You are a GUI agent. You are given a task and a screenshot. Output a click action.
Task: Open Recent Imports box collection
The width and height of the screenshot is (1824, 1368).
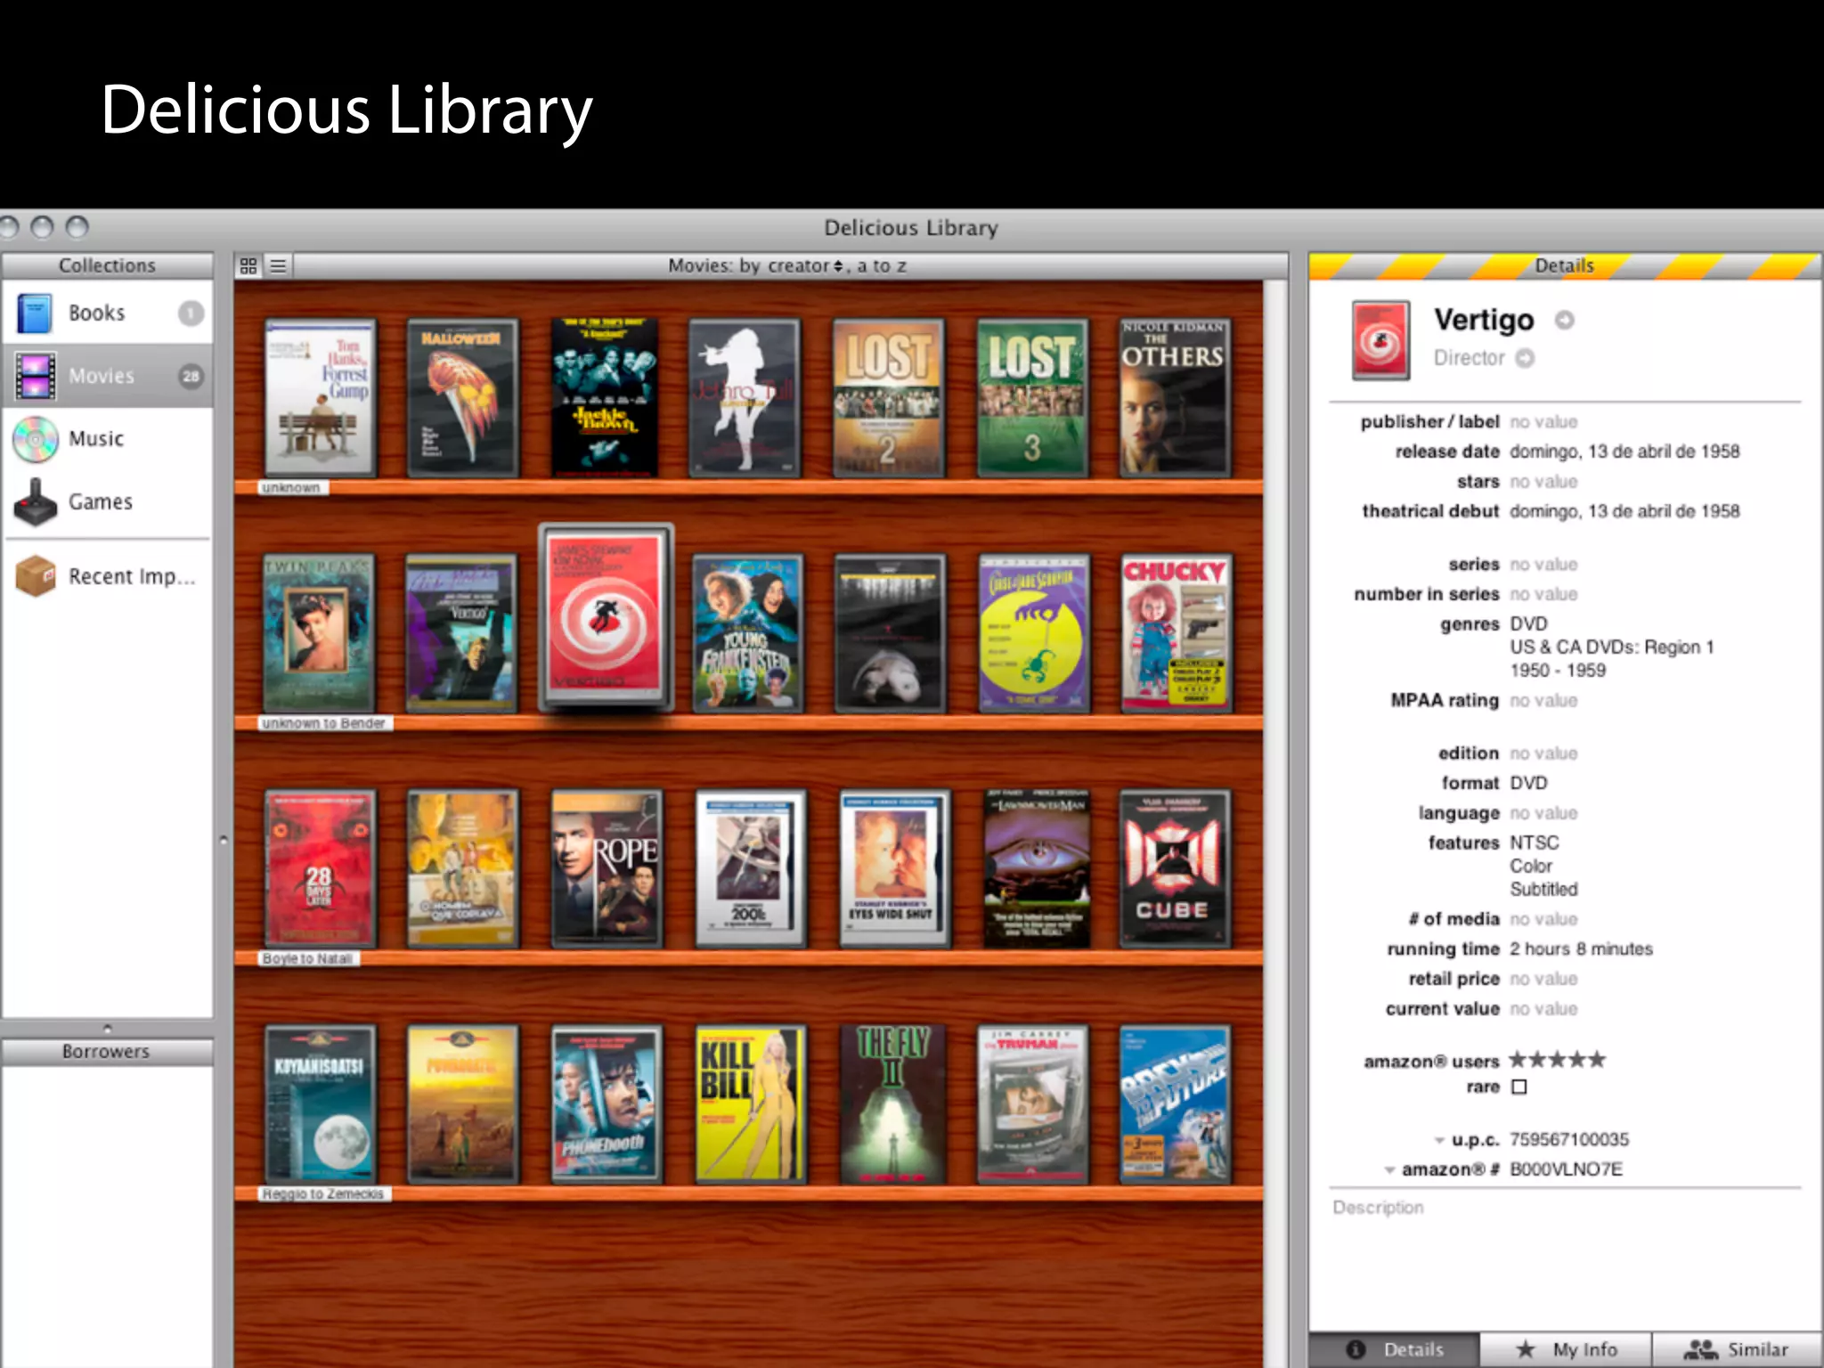coord(131,577)
